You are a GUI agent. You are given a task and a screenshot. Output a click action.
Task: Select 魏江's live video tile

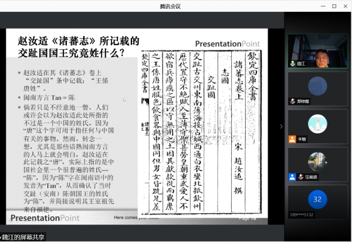point(317,50)
